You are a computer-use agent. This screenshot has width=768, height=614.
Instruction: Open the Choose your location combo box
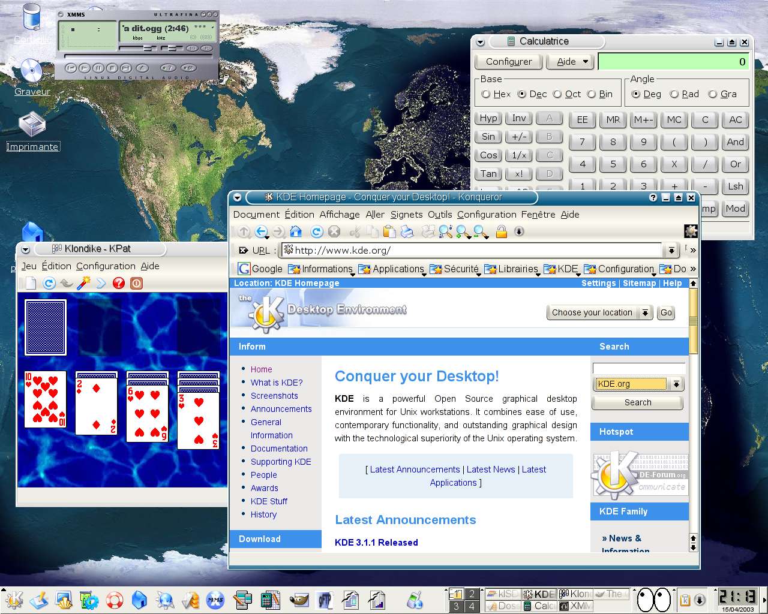(x=599, y=312)
